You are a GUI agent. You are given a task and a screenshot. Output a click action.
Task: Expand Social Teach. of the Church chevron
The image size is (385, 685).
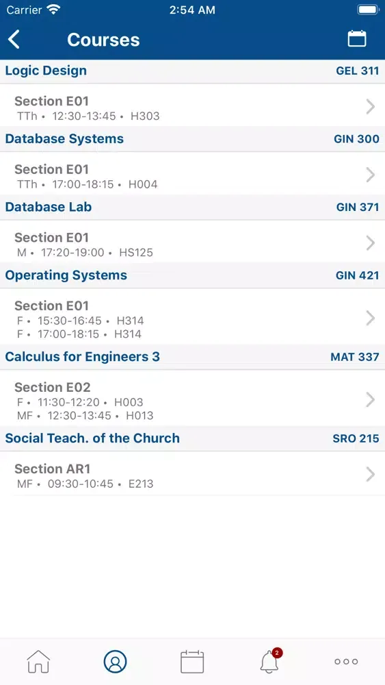370,474
